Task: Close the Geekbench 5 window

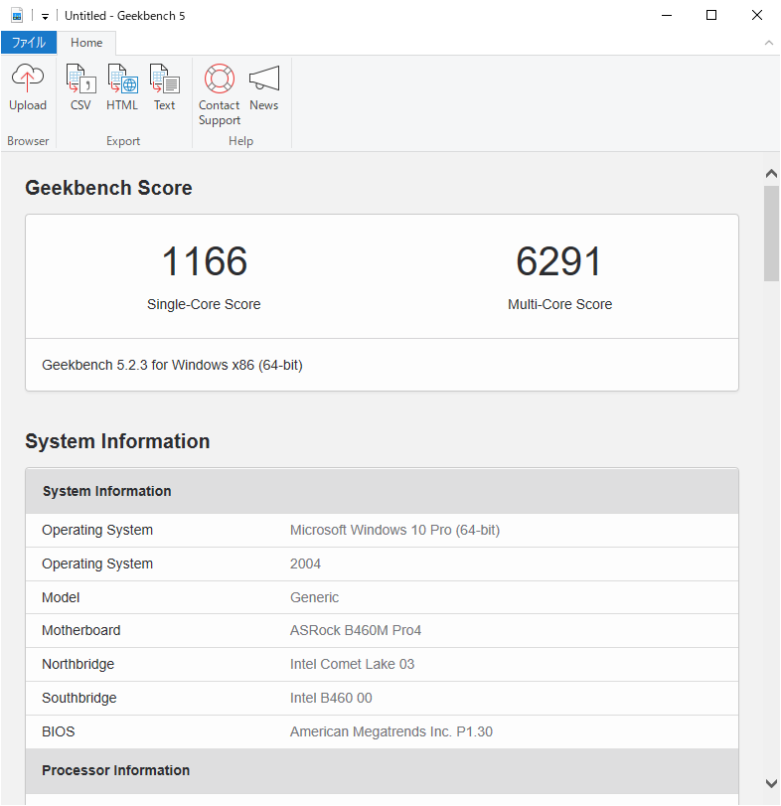Action: coord(756,16)
